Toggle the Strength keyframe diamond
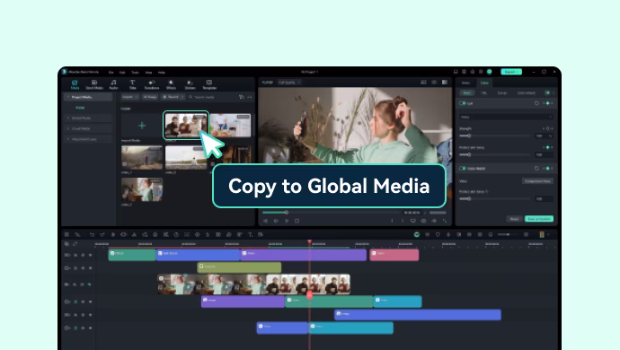The image size is (620, 350). [547, 128]
